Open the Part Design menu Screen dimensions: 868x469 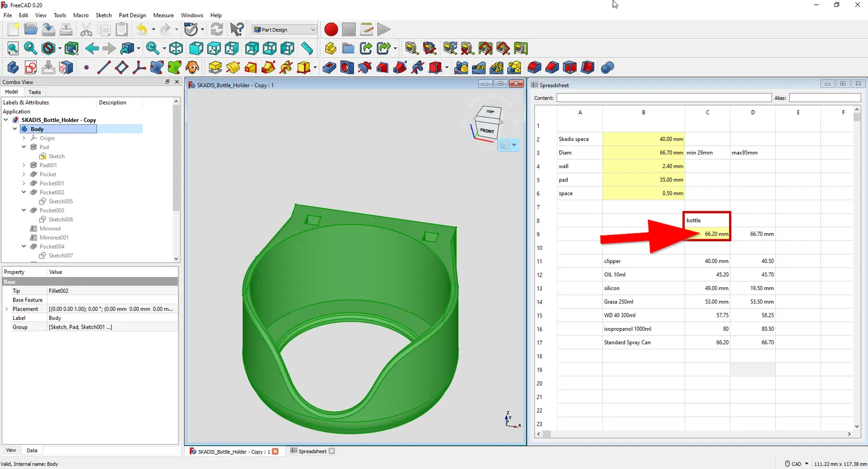[132, 15]
